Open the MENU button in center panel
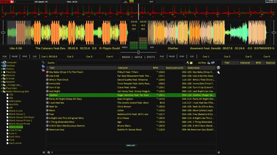This screenshot has width=277, height=155. click(x=125, y=47)
